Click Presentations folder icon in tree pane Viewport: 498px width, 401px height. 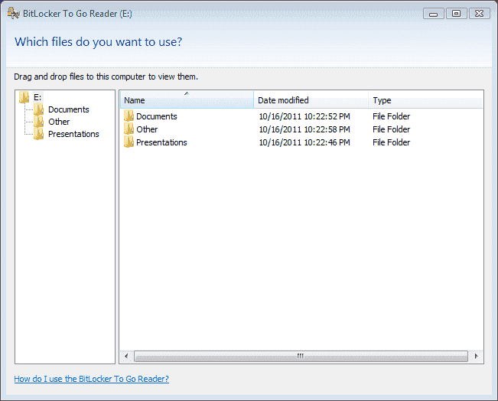39,134
